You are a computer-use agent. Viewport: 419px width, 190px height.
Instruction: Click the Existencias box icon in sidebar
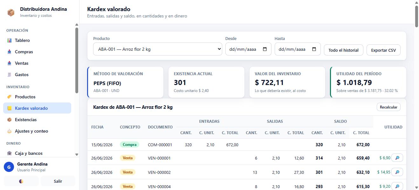(x=9, y=120)
